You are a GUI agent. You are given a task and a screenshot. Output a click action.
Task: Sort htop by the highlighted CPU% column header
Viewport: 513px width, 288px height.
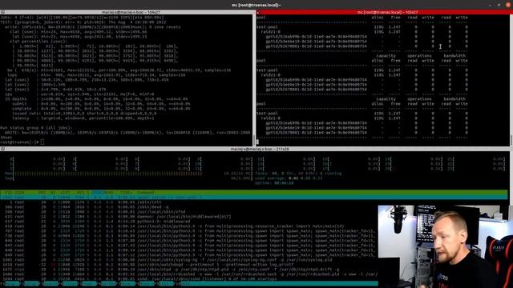(x=97, y=192)
